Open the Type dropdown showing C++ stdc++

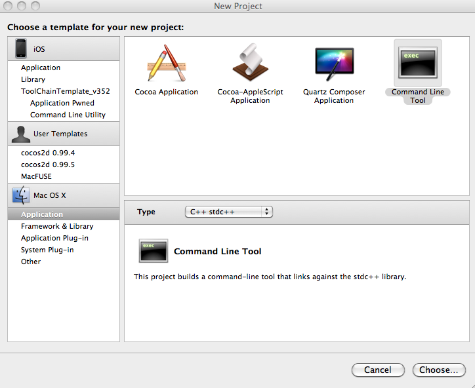pyautogui.click(x=229, y=212)
